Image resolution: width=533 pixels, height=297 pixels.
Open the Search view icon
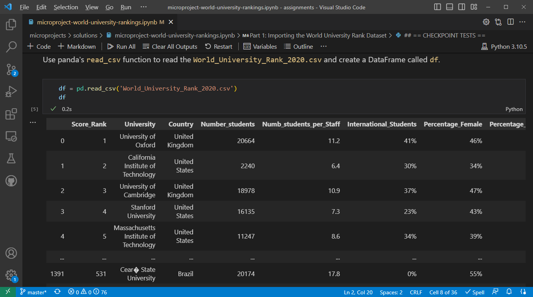click(x=11, y=47)
